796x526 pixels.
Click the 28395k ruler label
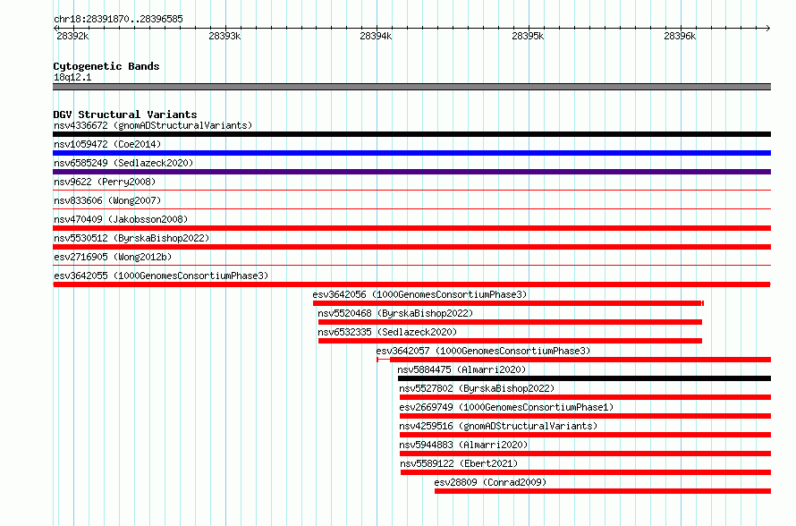[x=528, y=36]
